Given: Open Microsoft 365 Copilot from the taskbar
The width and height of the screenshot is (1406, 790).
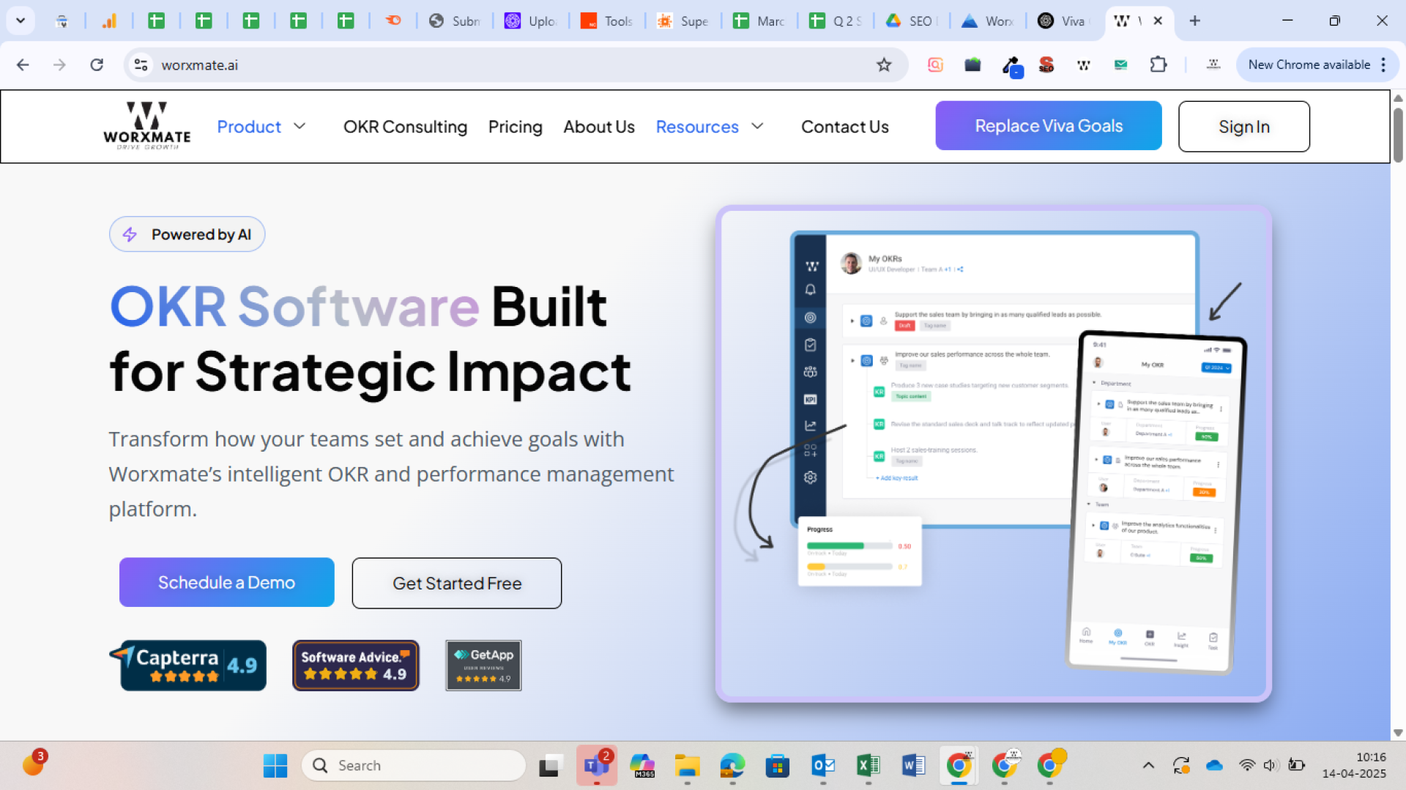Looking at the screenshot, I should [642, 765].
